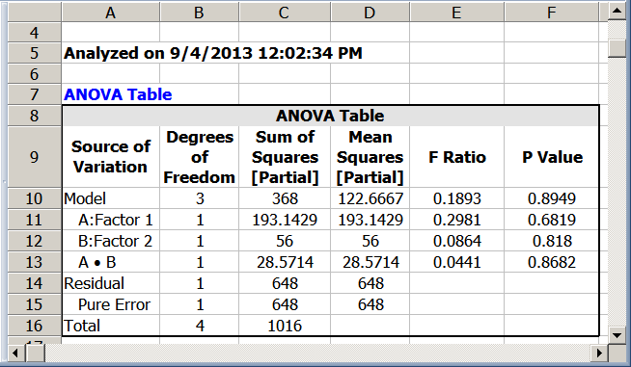Click the 'Degrees of Freedom' header cell
The width and height of the screenshot is (631, 367).
click(x=199, y=157)
